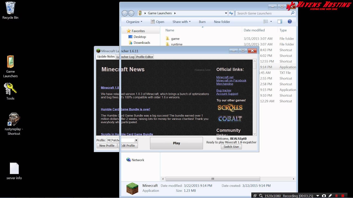The width and height of the screenshot is (353, 198).
Task: Select the game folder icon
Action: (168, 38)
